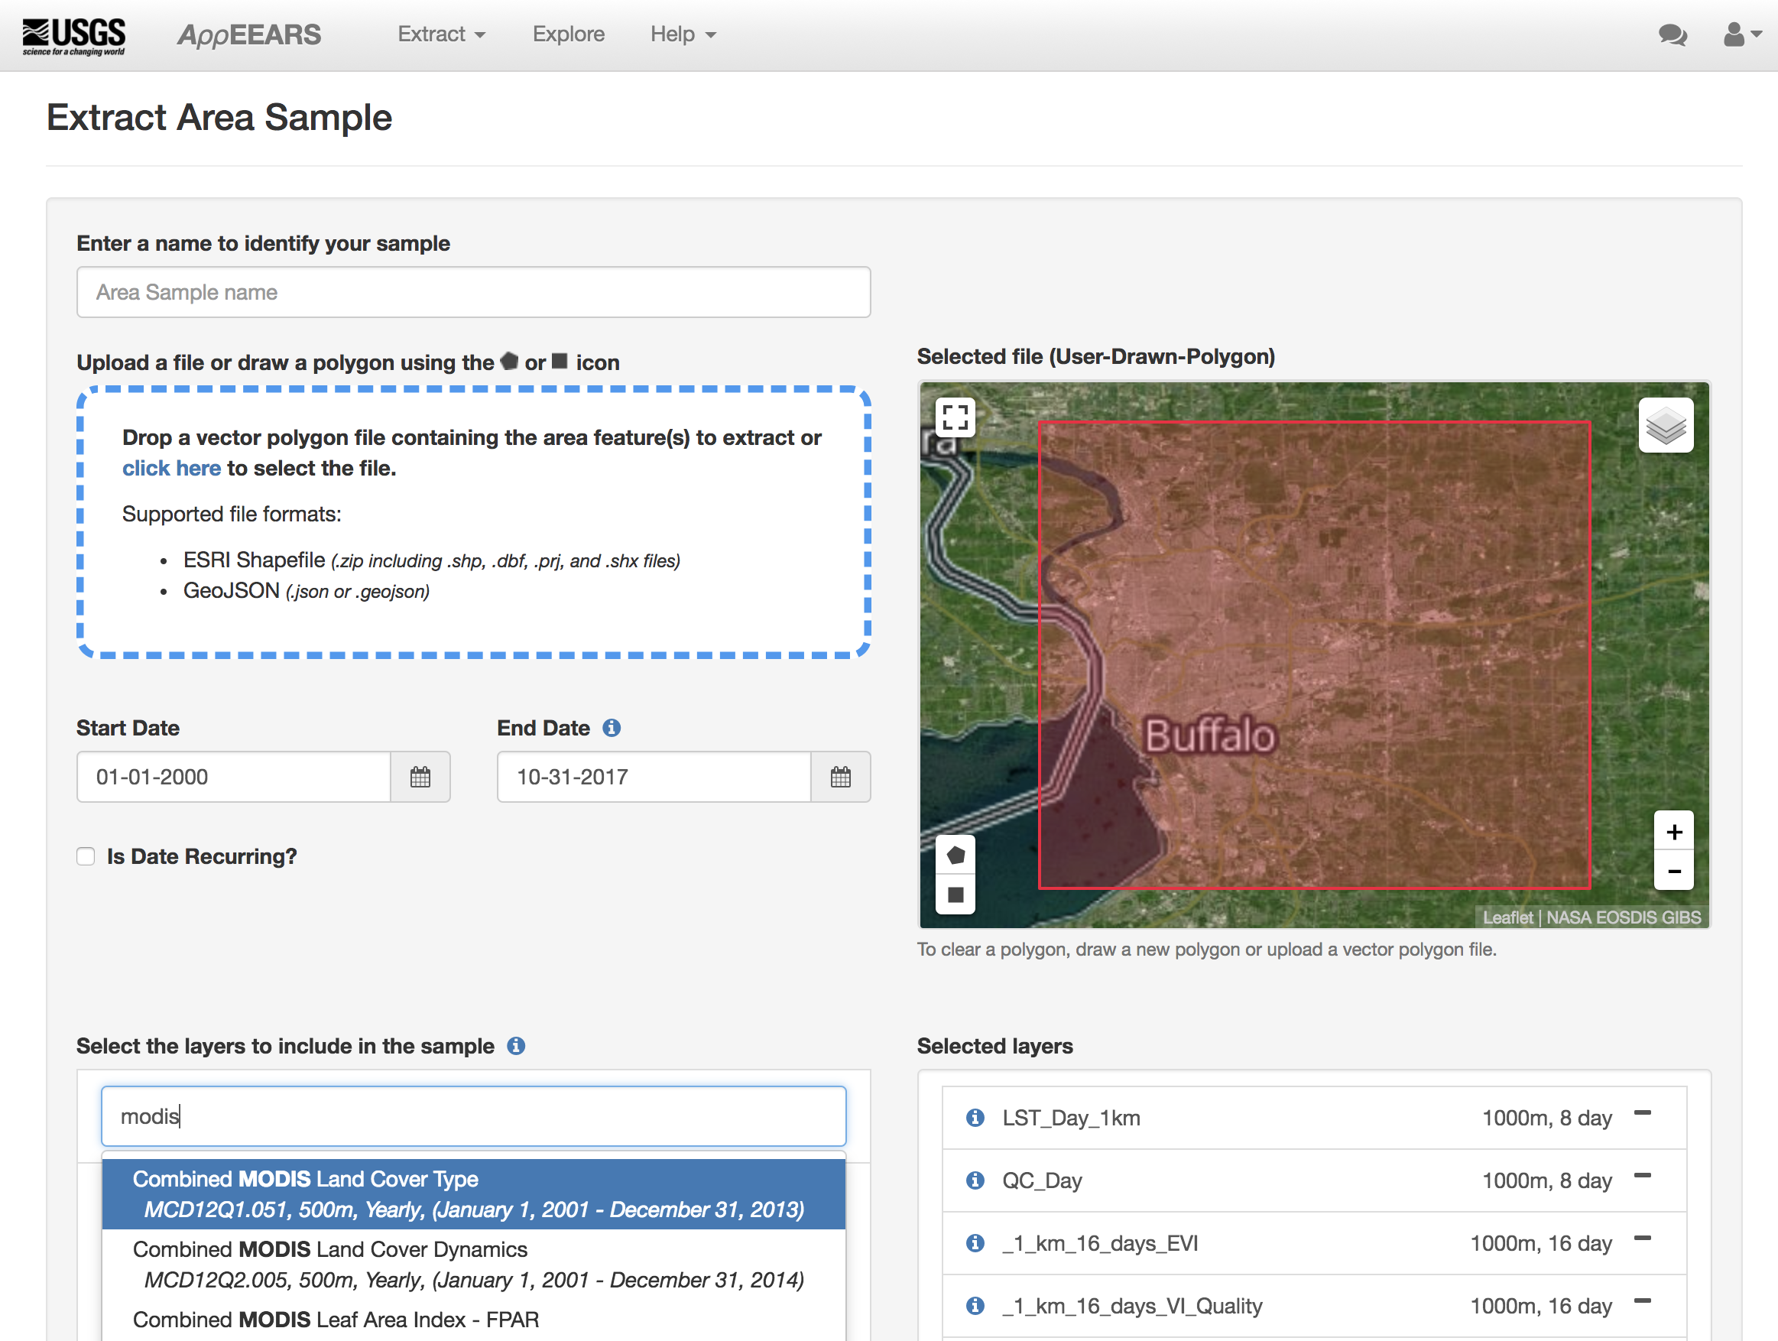Open the Start Date calendar picker
The width and height of the screenshot is (1778, 1341).
pos(420,777)
